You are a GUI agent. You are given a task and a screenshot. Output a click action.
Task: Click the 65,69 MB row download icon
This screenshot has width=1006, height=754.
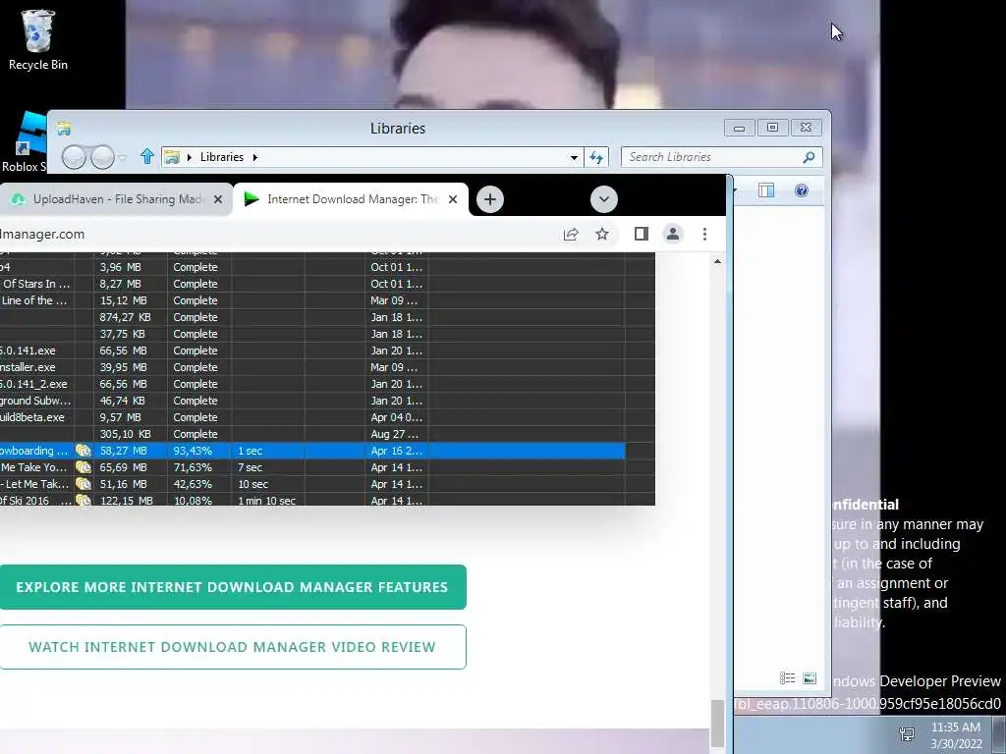coord(84,467)
